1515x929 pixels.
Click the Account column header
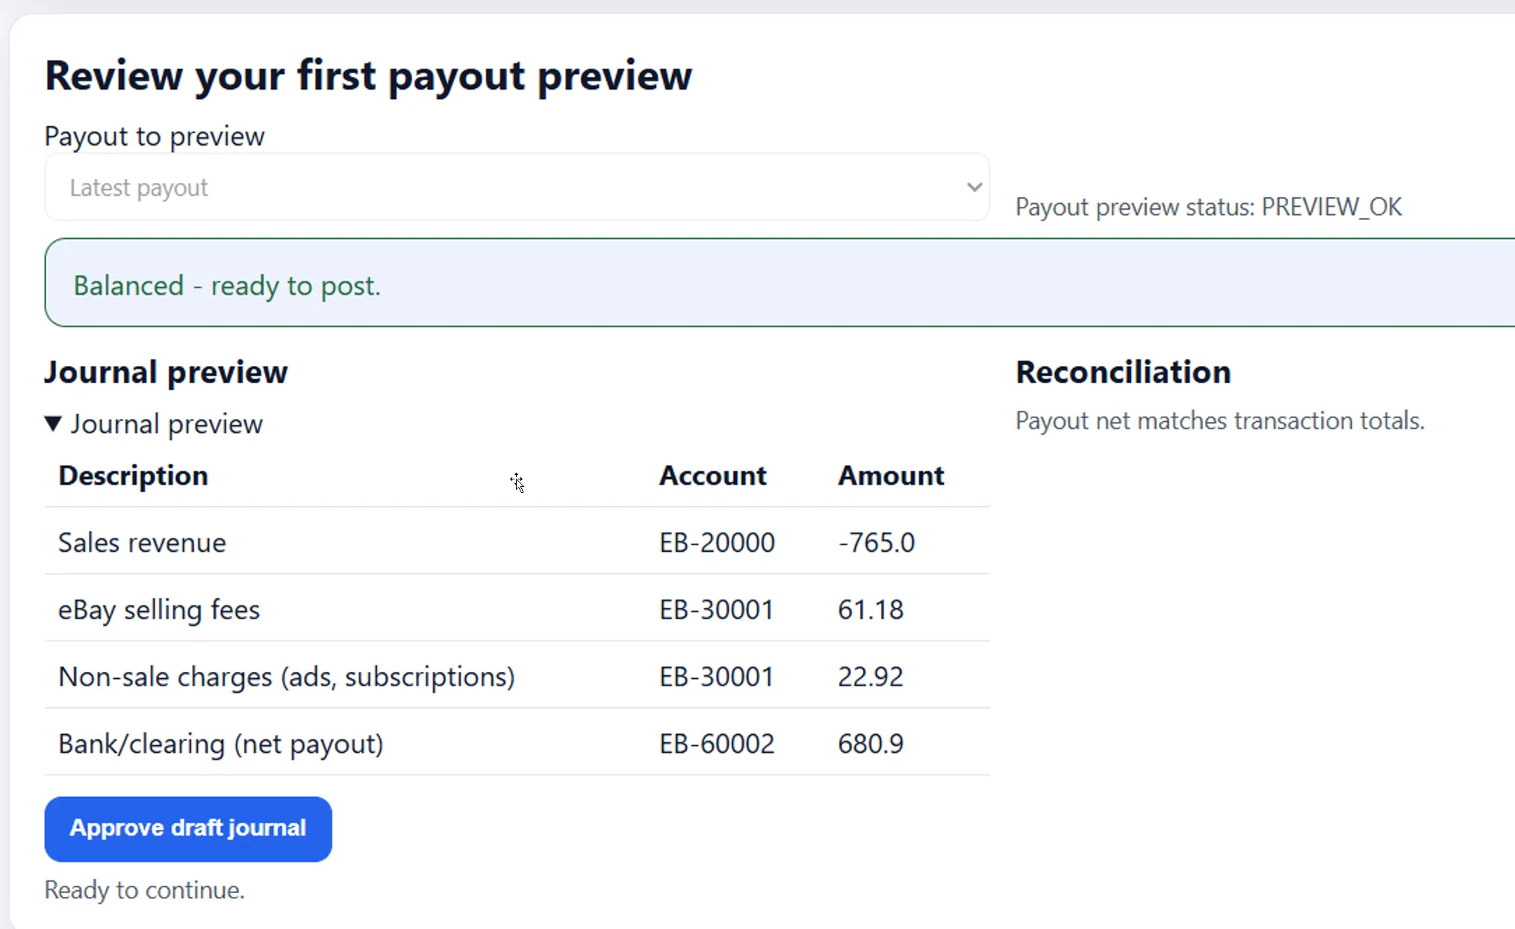712,476
